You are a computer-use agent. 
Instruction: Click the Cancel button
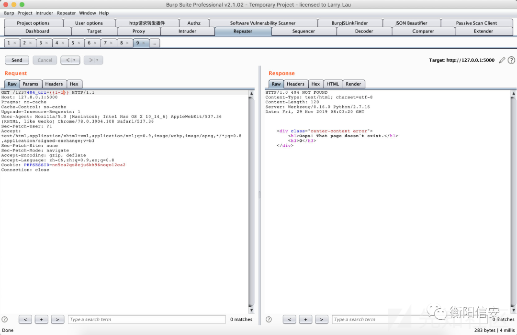pos(45,60)
